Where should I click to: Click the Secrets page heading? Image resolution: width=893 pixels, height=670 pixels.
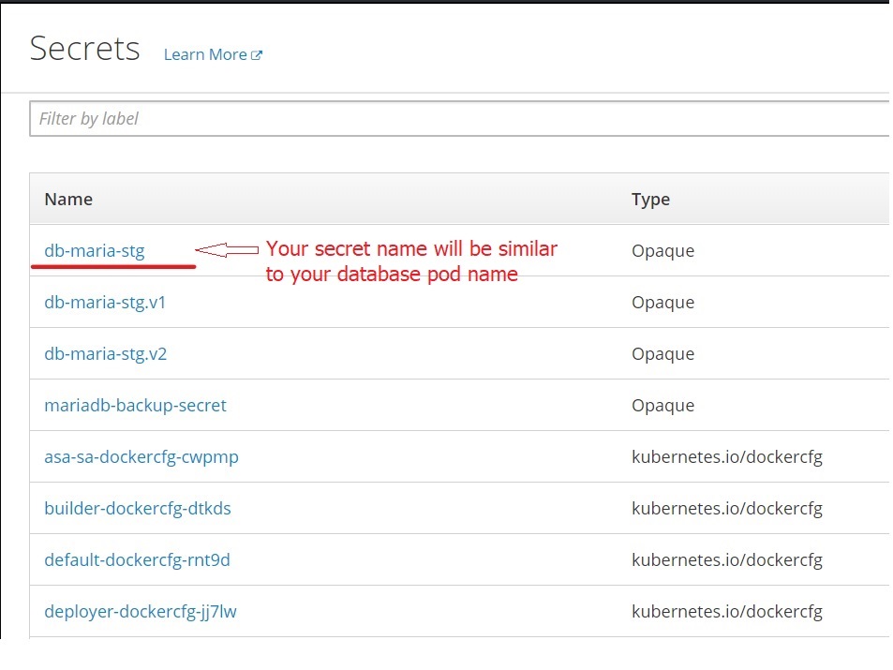point(84,49)
